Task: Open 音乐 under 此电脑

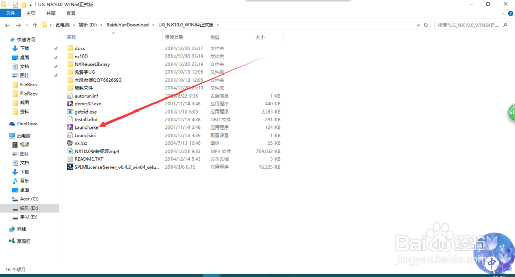Action: pyautogui.click(x=24, y=181)
